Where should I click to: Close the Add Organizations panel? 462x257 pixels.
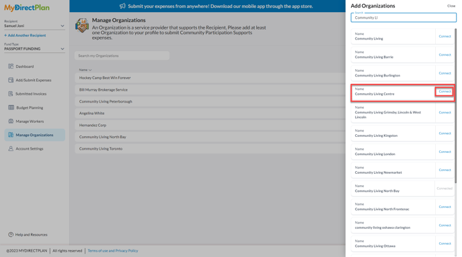451,6
